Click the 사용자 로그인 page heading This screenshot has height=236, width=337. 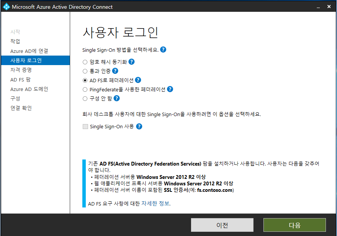[x=120, y=33]
